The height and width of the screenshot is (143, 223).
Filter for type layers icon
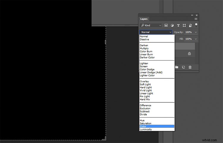[178, 26]
